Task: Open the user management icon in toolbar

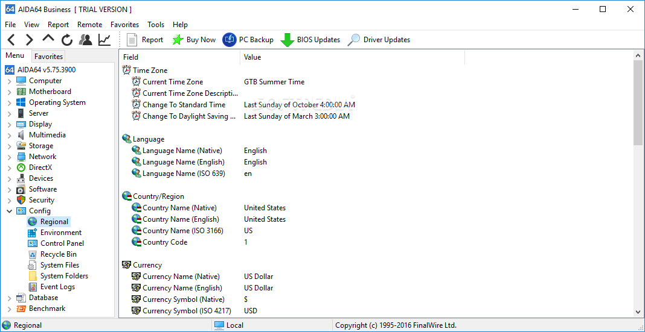Action: click(86, 40)
